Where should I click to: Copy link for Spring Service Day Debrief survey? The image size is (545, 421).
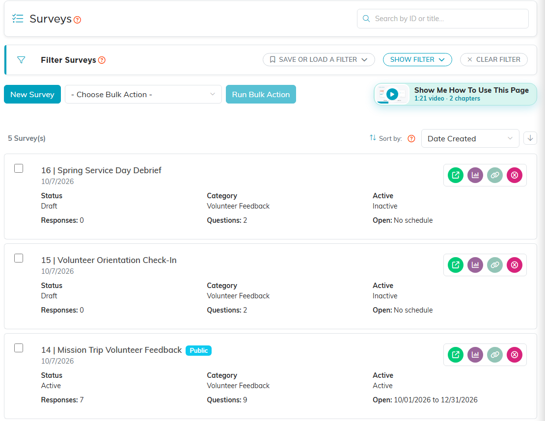click(x=495, y=175)
